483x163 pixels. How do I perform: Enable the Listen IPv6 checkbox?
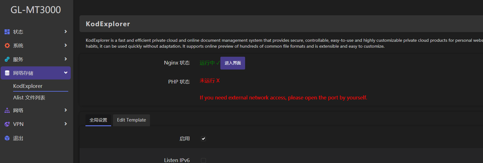click(x=203, y=160)
